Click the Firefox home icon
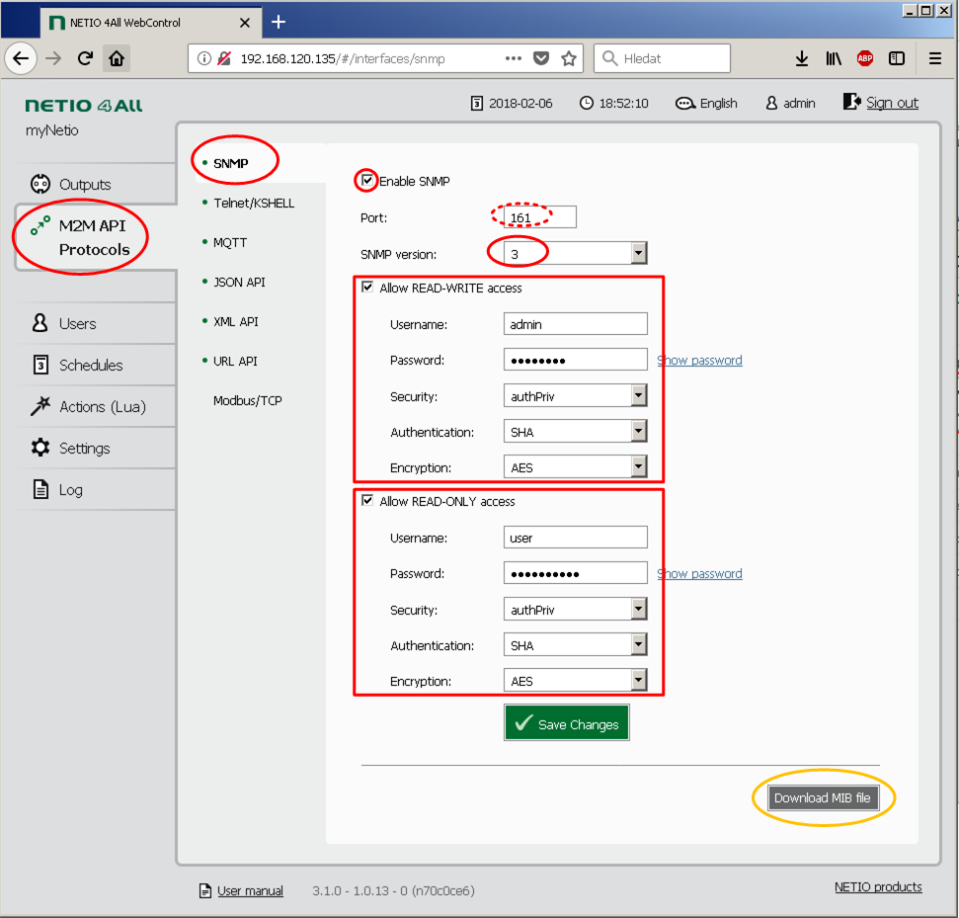 117,58
